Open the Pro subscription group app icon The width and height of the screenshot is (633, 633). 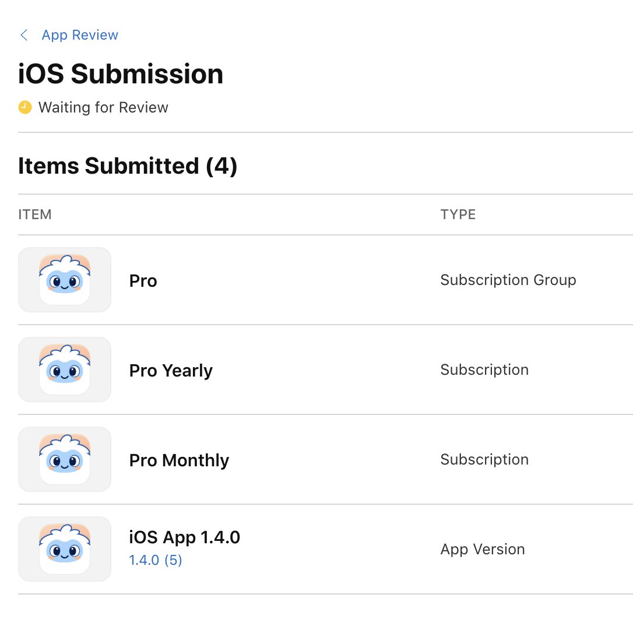65,280
